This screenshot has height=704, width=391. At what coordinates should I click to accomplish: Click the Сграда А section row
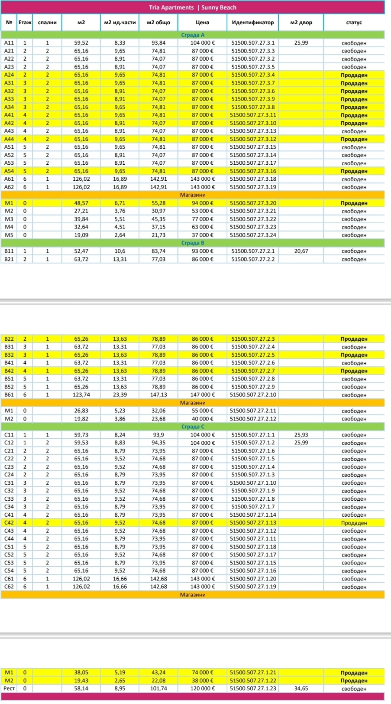[192, 35]
